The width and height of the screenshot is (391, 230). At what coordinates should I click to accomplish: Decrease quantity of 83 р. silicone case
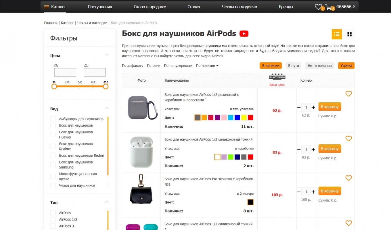pyautogui.click(x=299, y=149)
